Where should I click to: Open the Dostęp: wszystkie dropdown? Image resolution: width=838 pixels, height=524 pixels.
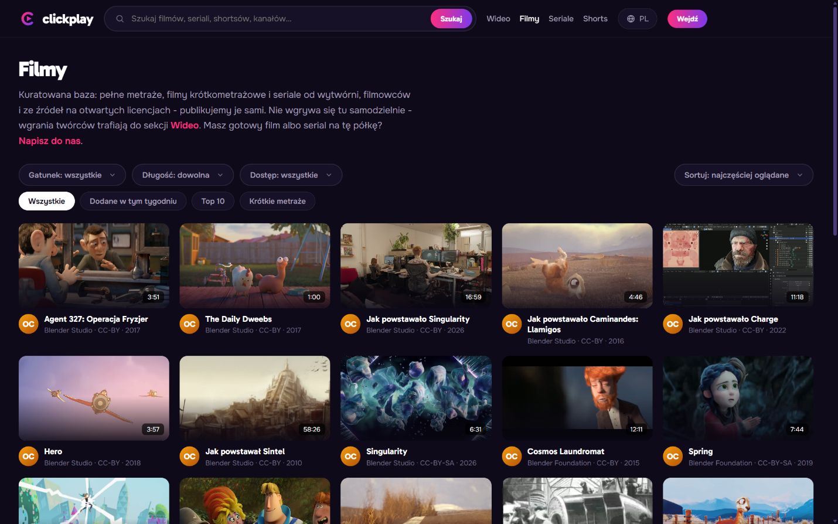[x=291, y=175]
